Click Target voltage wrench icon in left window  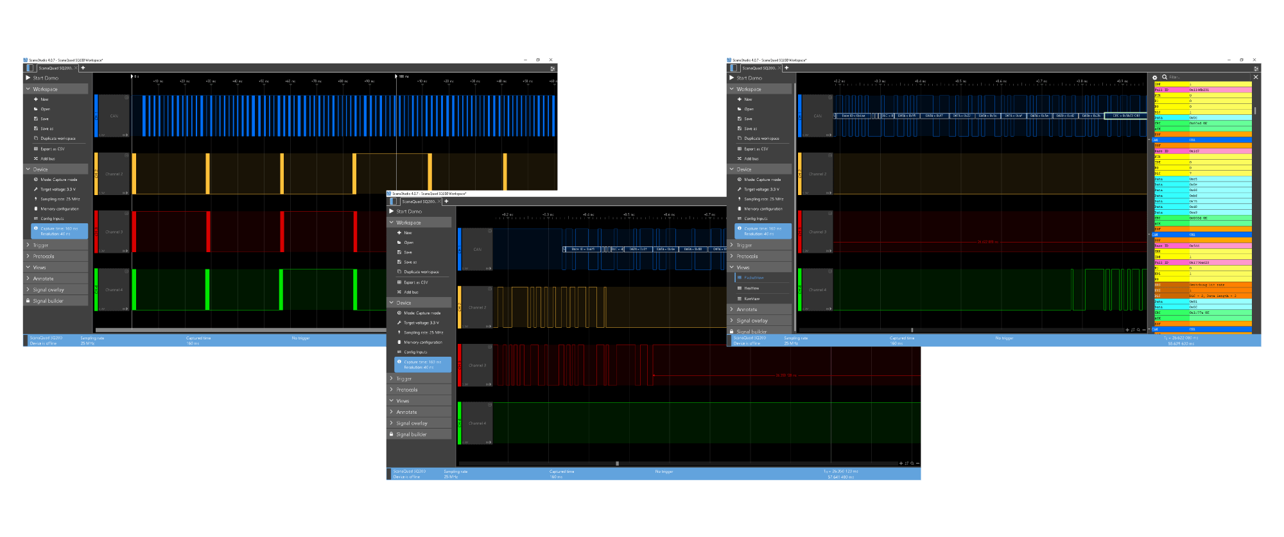pyautogui.click(x=36, y=189)
